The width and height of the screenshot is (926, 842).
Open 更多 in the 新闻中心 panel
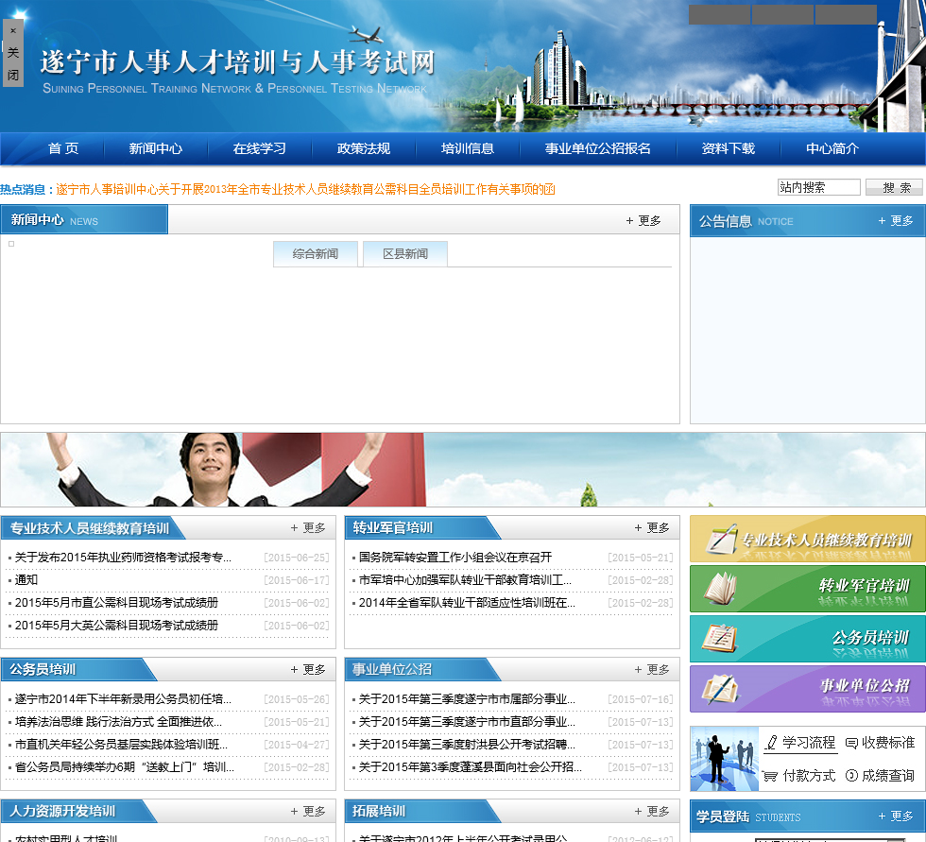[x=643, y=220]
